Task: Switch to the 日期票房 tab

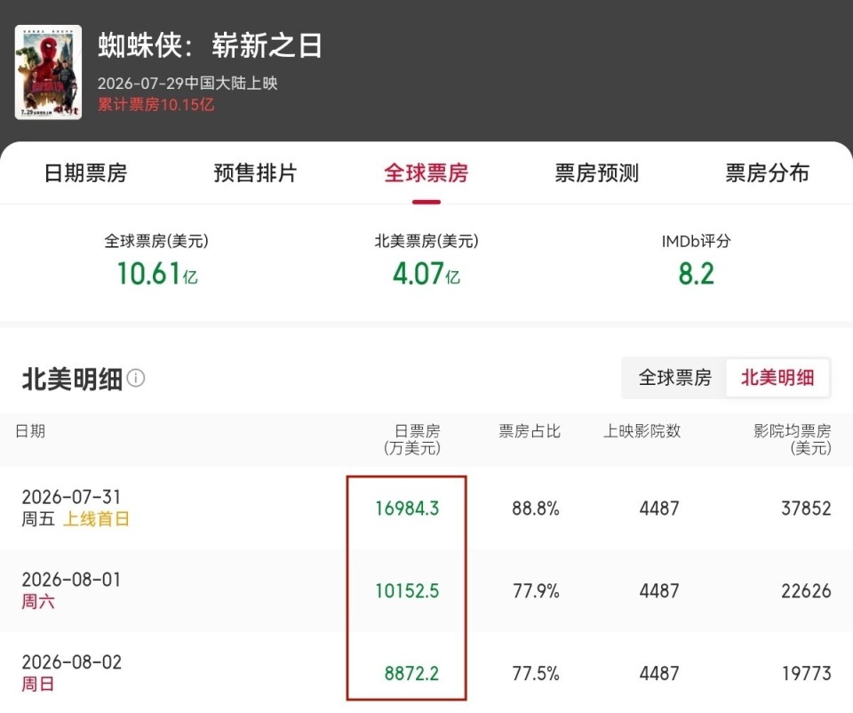Action: (x=85, y=173)
